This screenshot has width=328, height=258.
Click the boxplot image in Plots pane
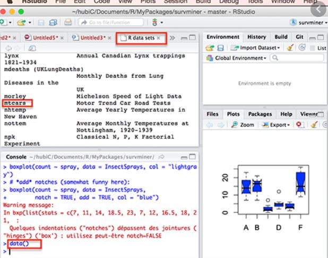point(265,198)
